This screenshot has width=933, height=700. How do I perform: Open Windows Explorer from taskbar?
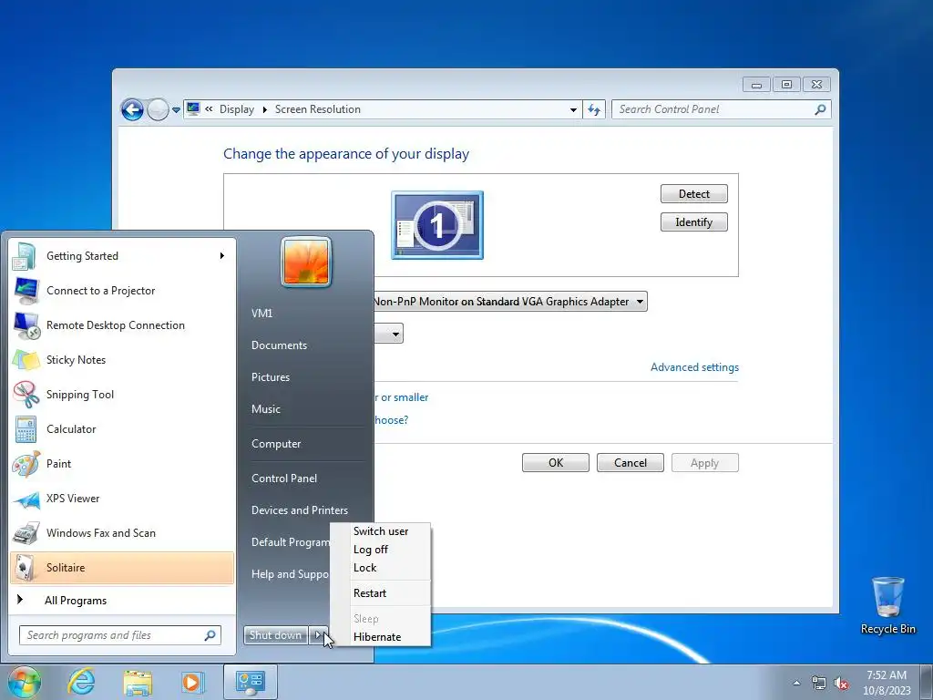[x=138, y=682]
